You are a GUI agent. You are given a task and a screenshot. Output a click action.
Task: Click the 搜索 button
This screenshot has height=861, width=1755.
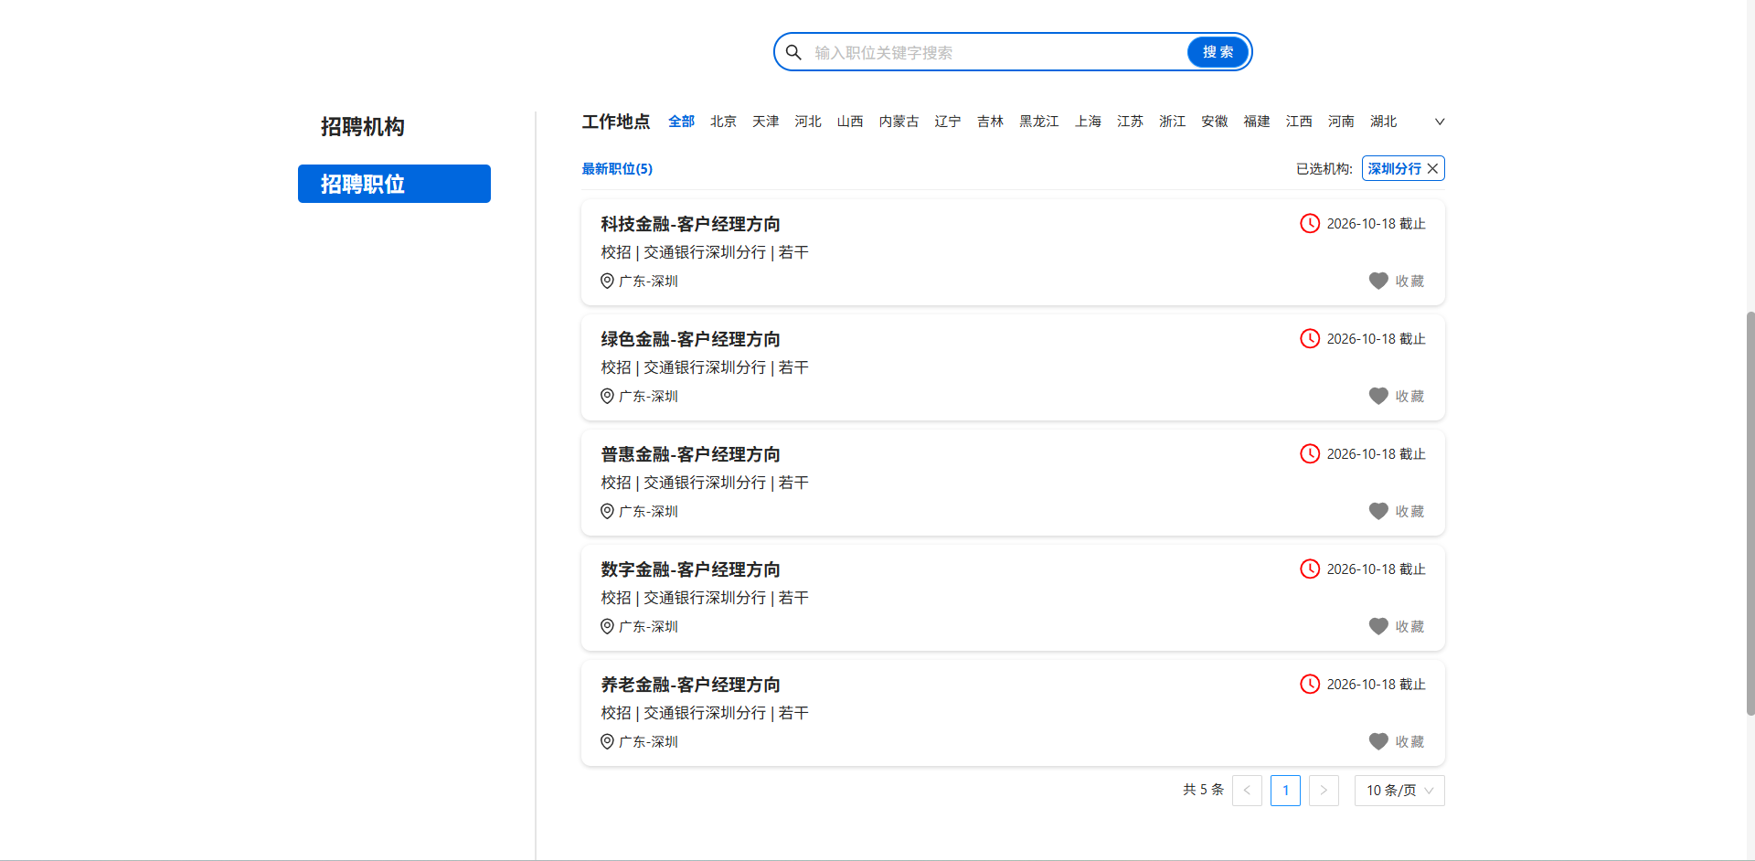click(x=1218, y=52)
